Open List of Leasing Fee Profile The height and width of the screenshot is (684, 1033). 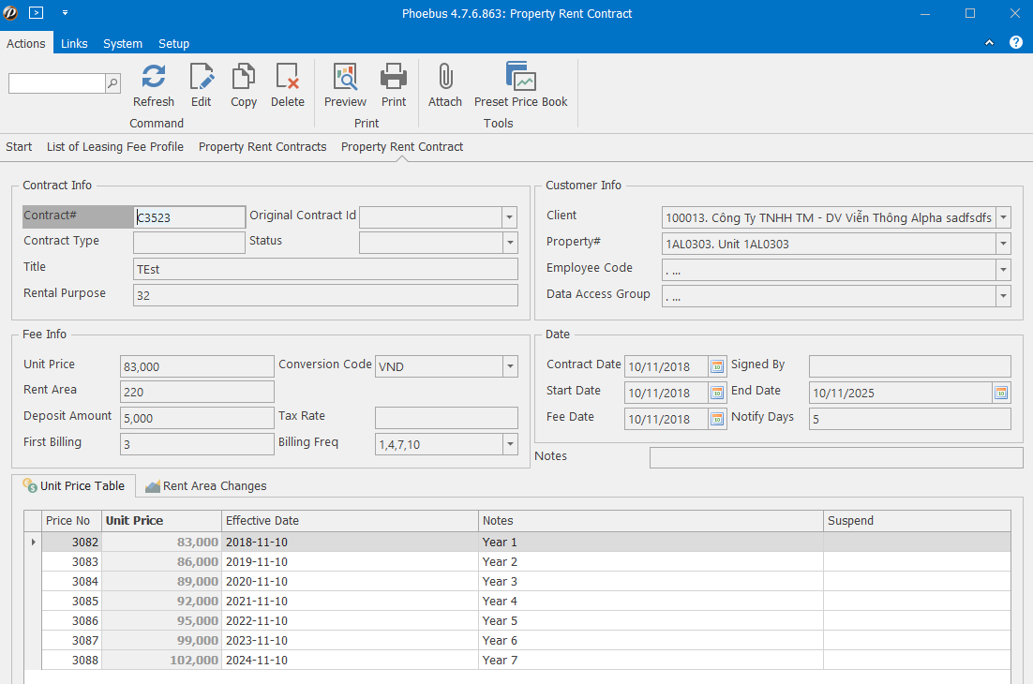(x=115, y=147)
